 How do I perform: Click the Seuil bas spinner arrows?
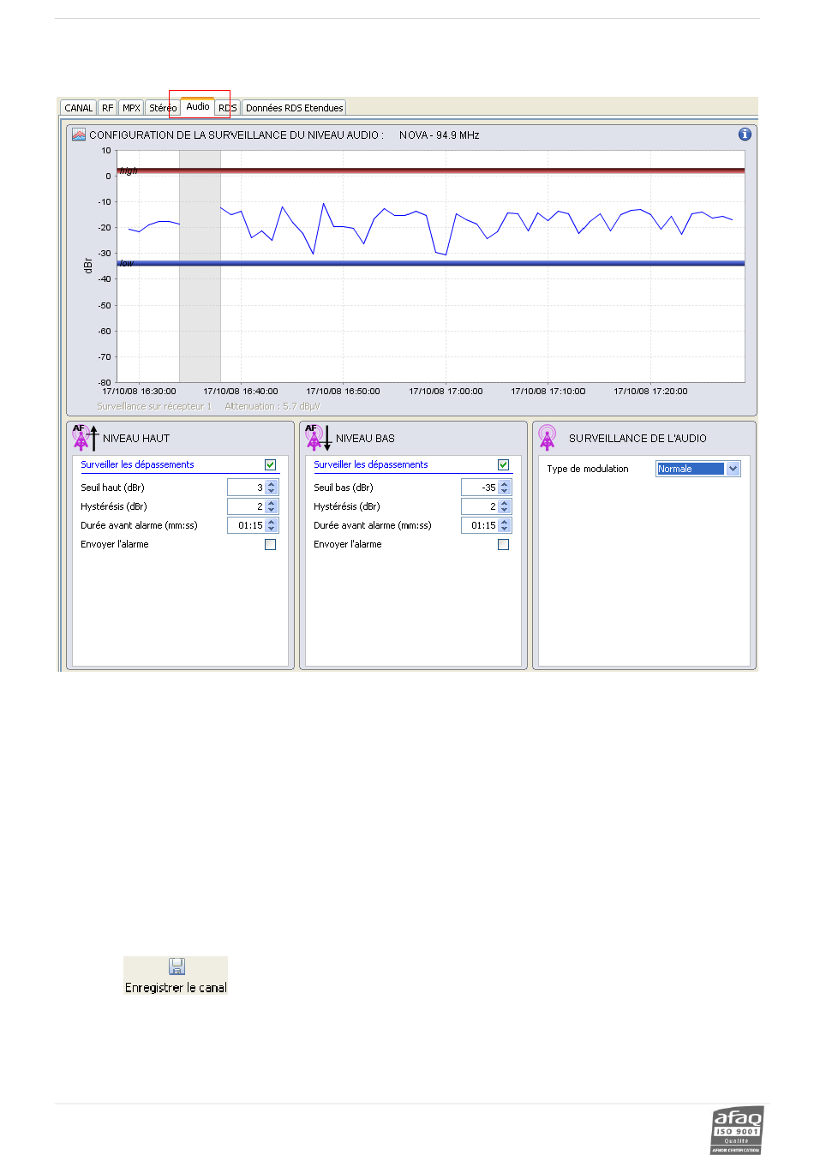505,488
